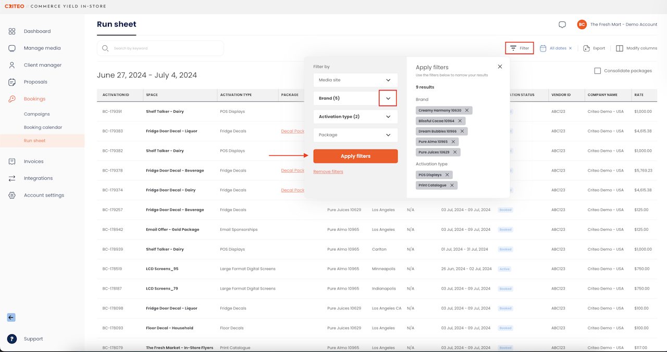
Task: Sort by RATE column header
Action: 639,95
